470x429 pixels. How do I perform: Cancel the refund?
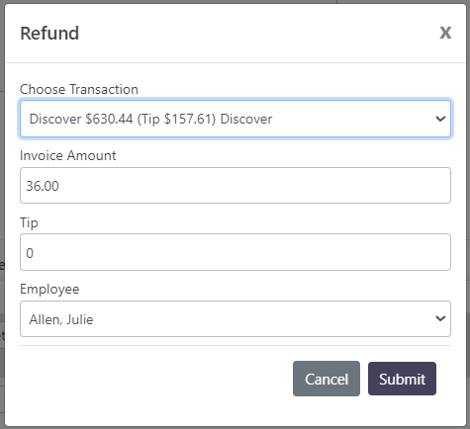(x=327, y=379)
